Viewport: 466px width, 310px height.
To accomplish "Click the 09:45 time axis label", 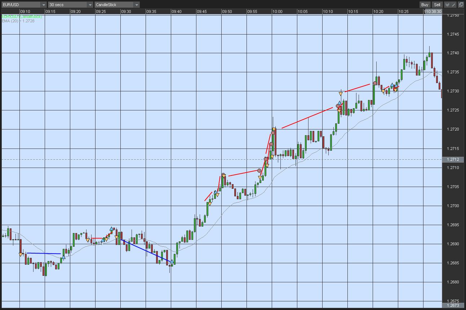I will 202,12.
